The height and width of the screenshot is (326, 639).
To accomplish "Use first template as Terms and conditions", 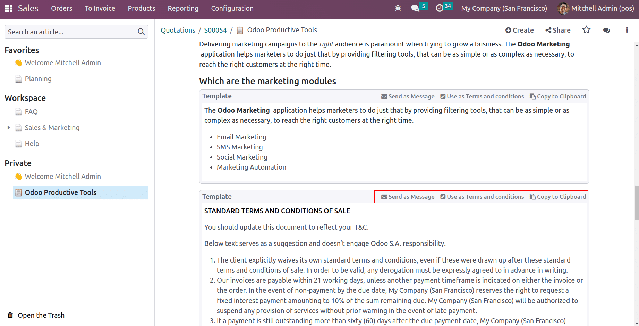I will click(482, 96).
